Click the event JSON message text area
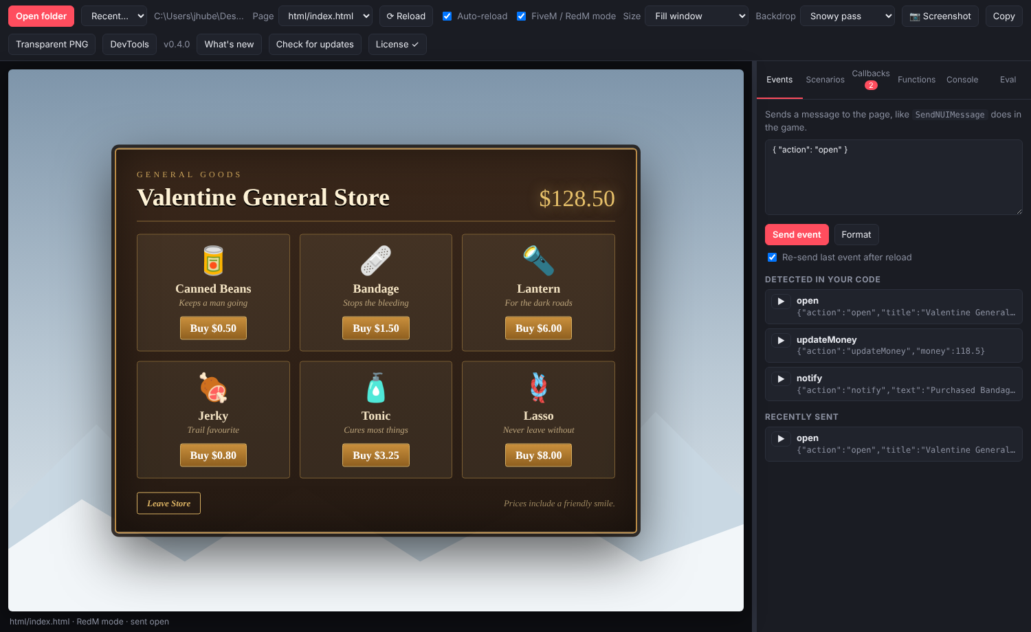 [x=894, y=177]
